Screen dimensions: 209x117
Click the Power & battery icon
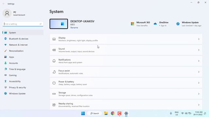54,83
